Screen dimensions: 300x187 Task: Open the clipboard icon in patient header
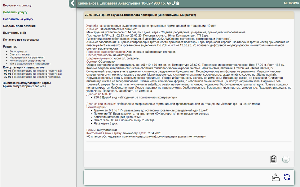(x=178, y=3)
